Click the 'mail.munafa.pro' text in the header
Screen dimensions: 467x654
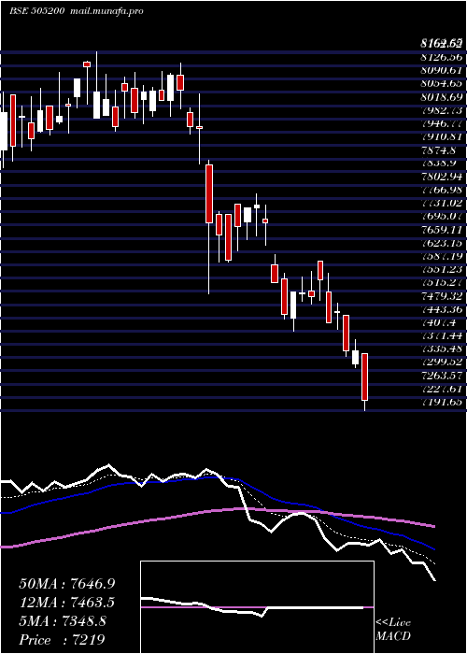click(107, 11)
